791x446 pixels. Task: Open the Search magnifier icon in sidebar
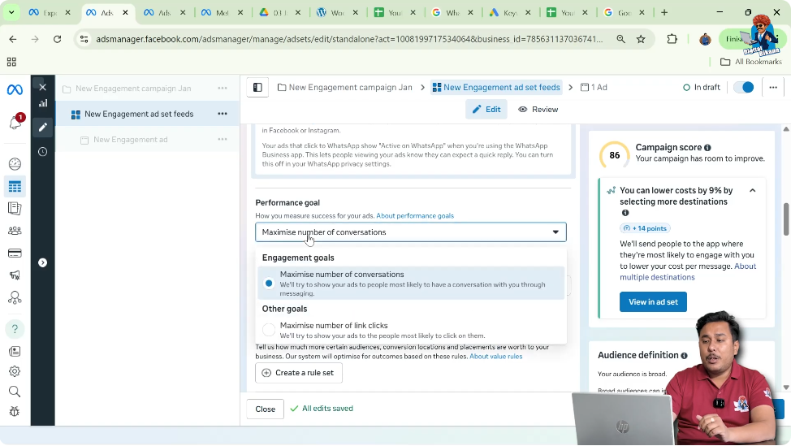coord(15,392)
